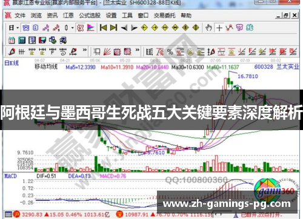Click the Ma5=12.3390 label
Viewport: 303px width, 219px height.
81,67
